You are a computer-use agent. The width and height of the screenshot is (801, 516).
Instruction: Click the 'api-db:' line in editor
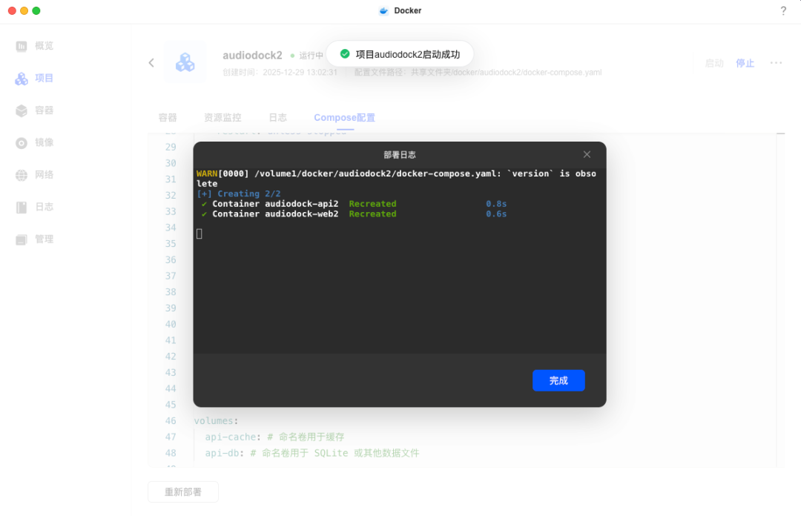click(x=312, y=453)
